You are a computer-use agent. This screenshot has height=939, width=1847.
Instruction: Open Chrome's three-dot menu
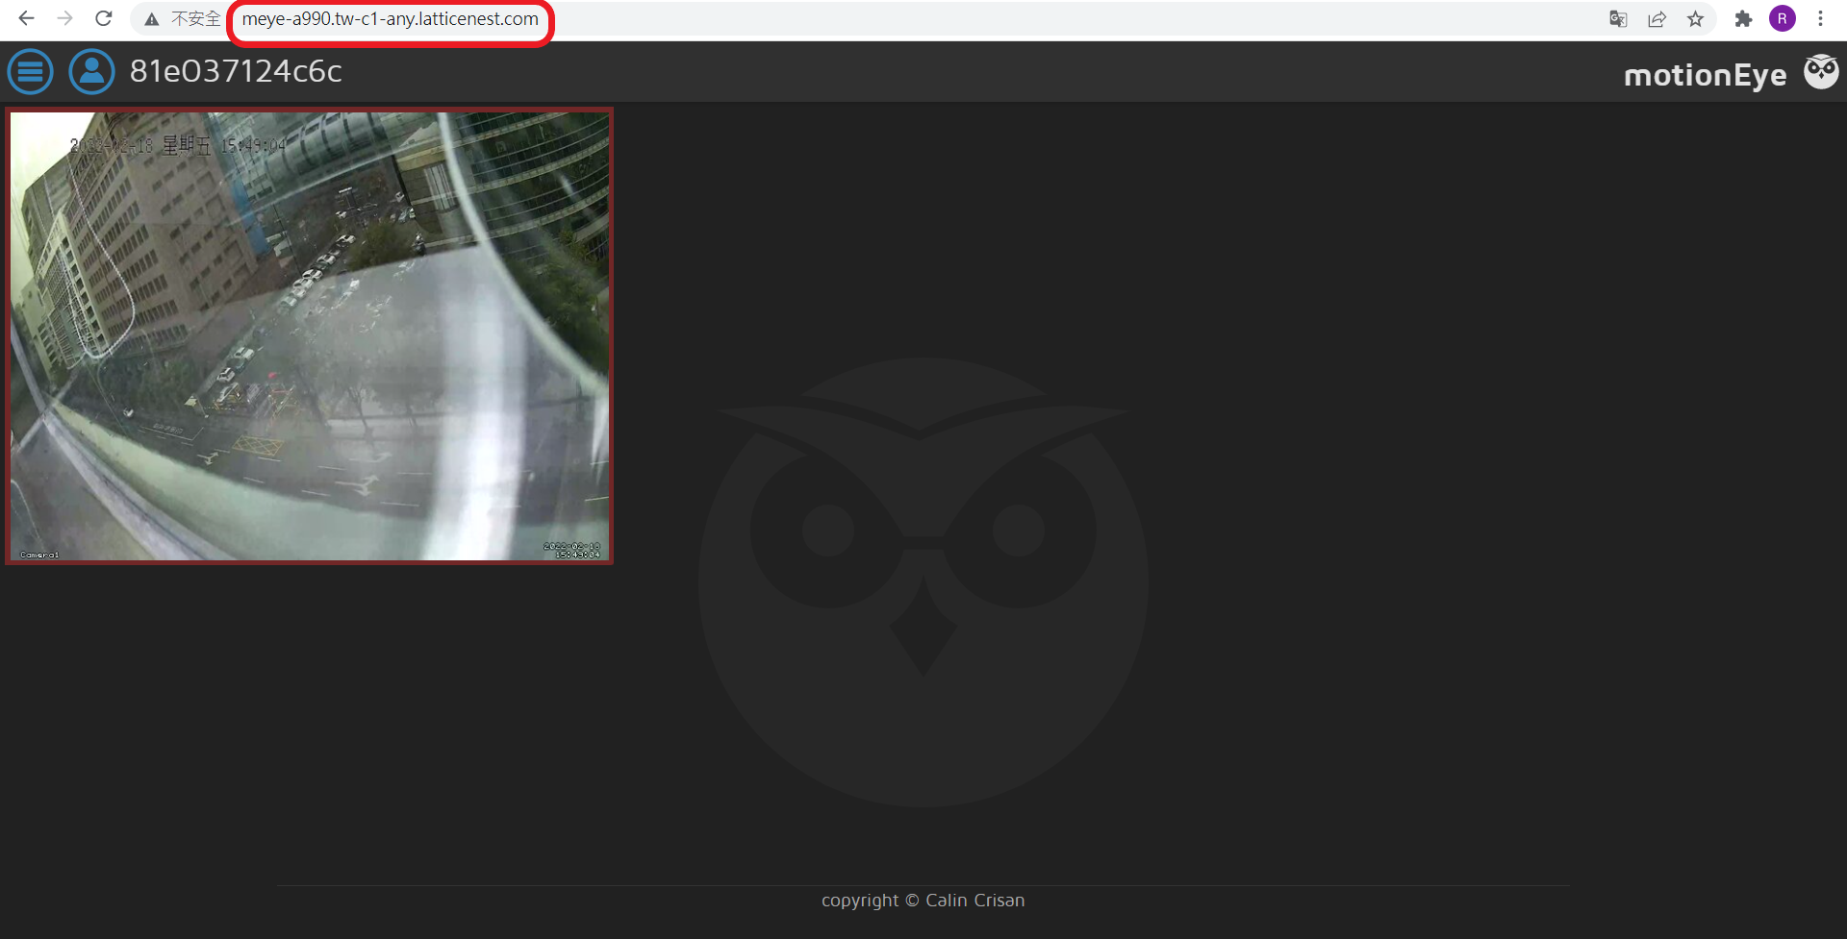(1820, 19)
